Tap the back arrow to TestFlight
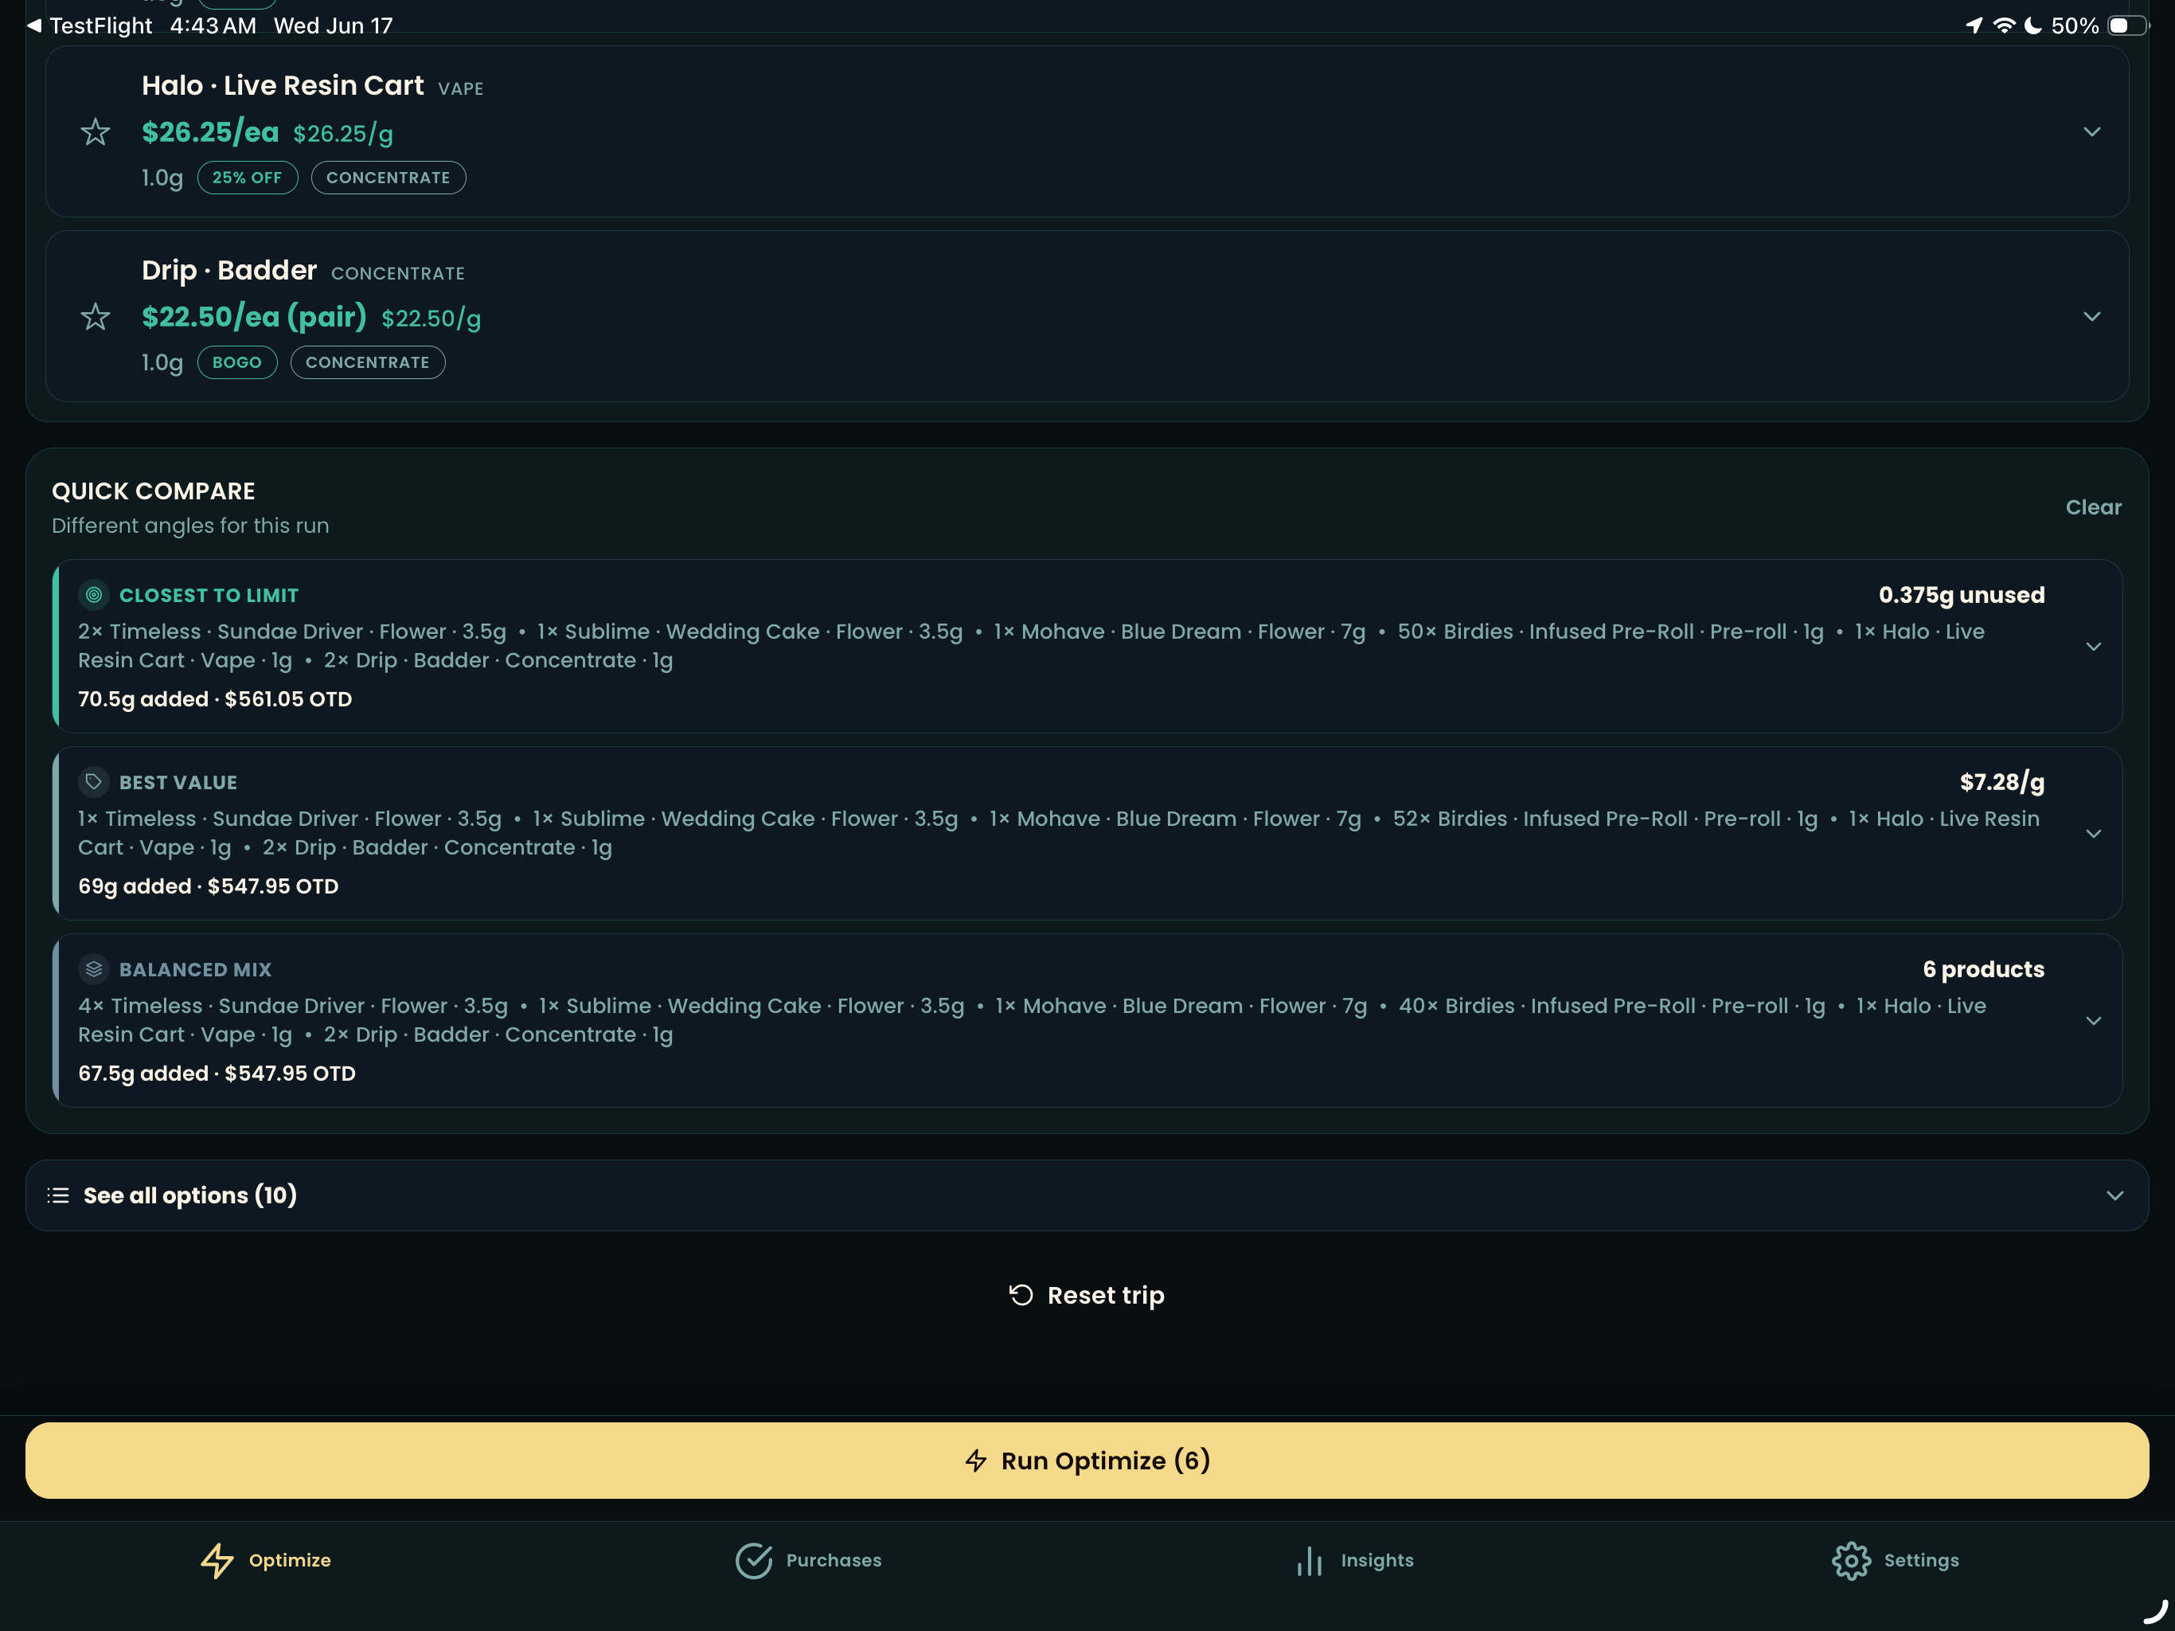This screenshot has height=1631, width=2175. (34, 25)
